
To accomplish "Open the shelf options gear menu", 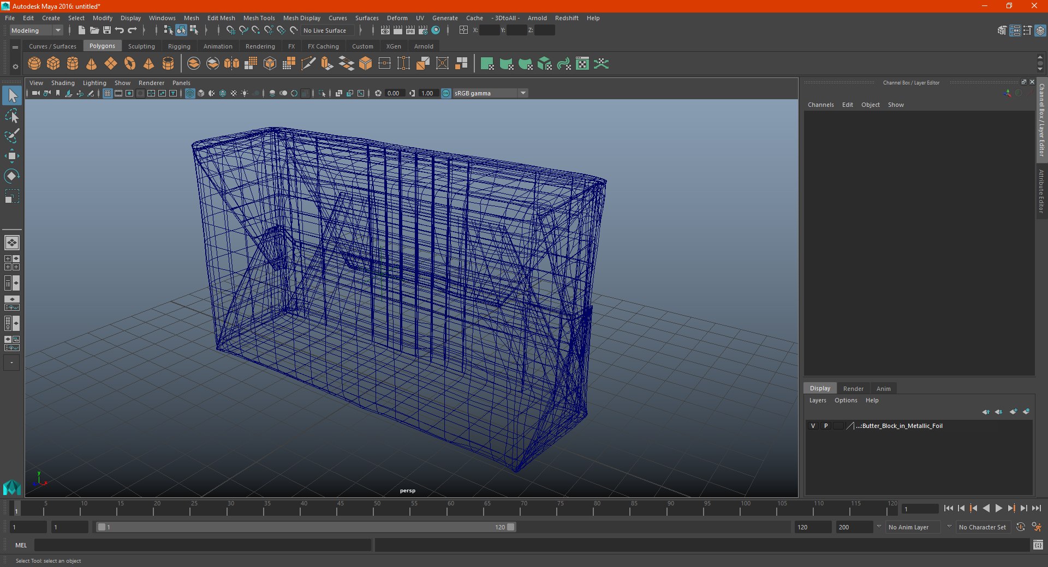I will pos(15,67).
